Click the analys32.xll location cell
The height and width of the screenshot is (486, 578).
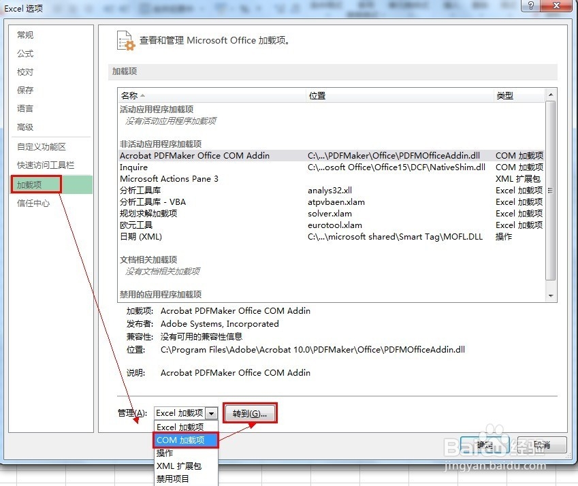point(330,191)
